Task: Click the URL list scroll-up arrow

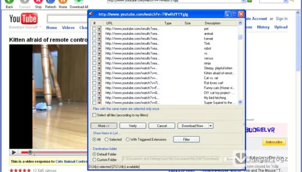Action: [240, 23]
